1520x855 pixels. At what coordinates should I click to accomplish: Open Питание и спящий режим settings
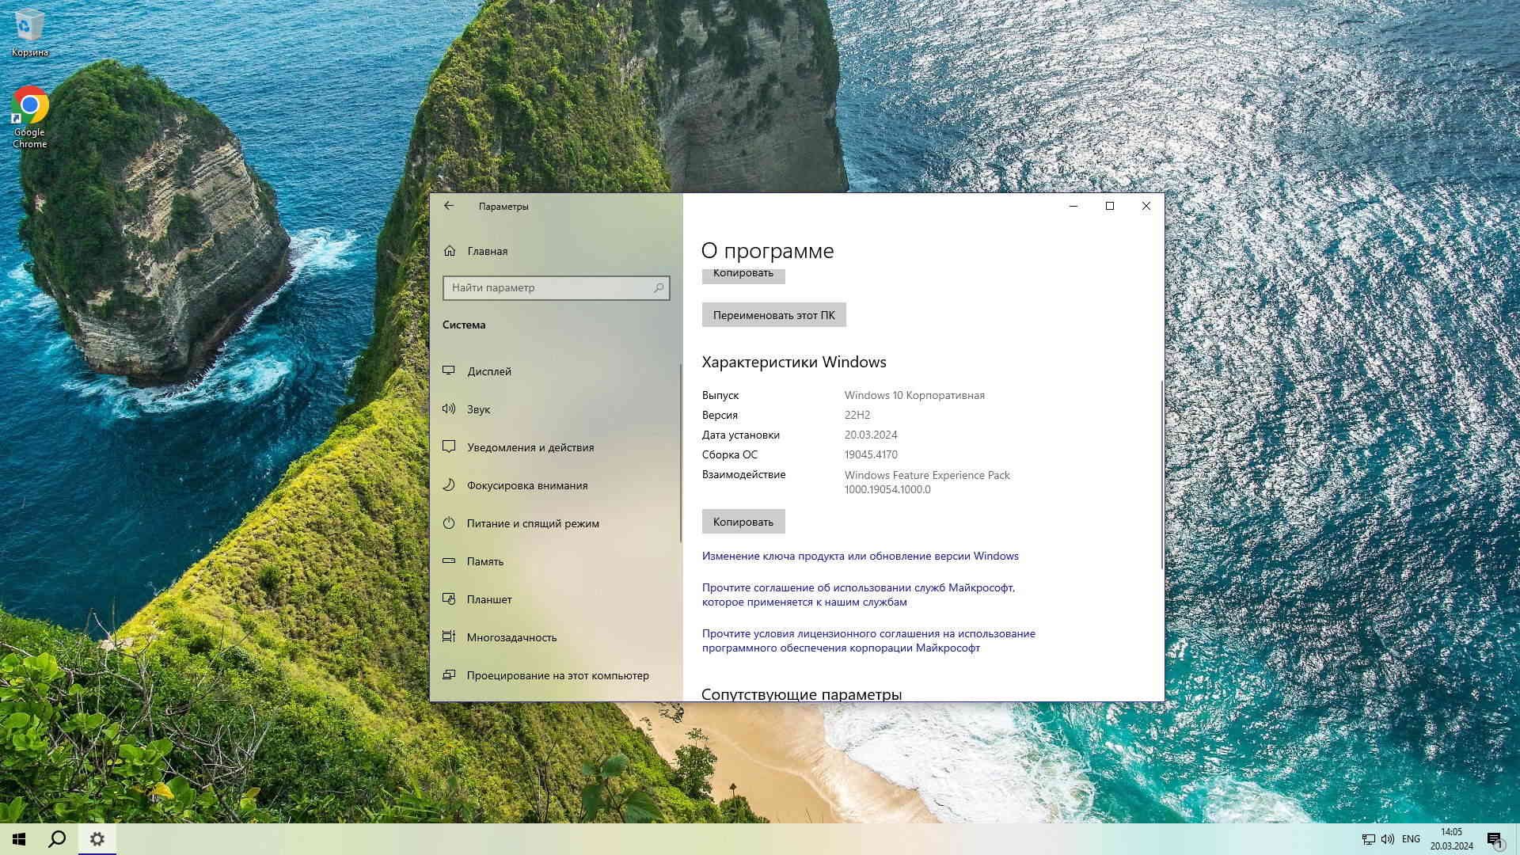tap(532, 523)
